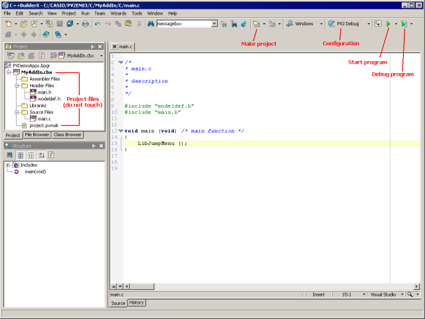The image size is (425, 319).
Task: Click the Find binoculars icon
Action: tap(151, 24)
